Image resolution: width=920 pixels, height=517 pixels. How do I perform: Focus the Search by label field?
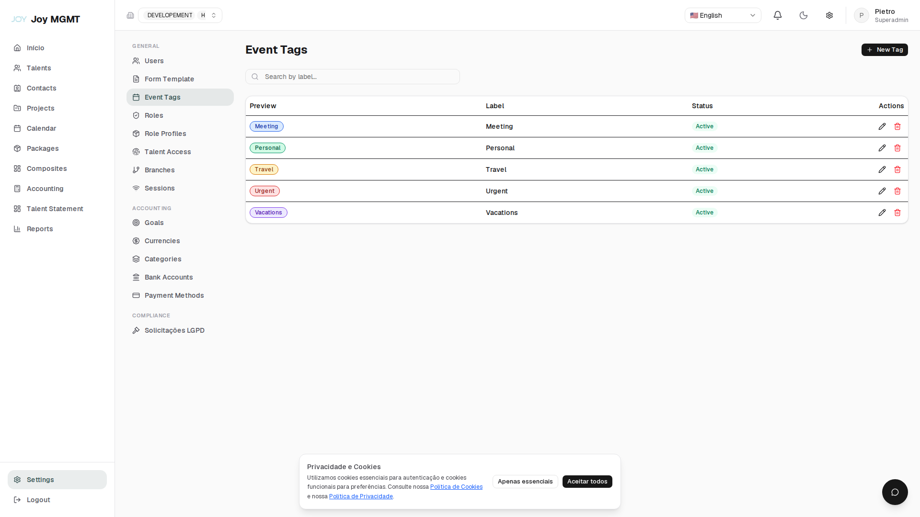point(353,77)
